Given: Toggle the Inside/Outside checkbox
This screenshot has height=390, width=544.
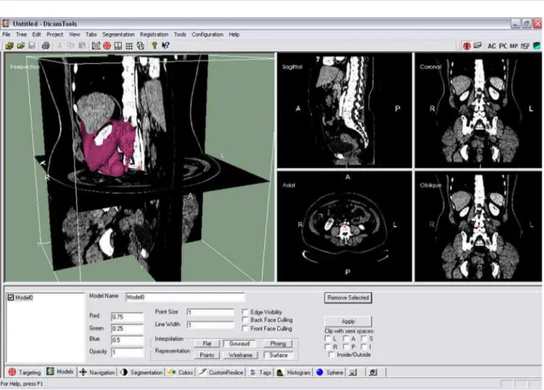Looking at the screenshot, I should click(332, 354).
